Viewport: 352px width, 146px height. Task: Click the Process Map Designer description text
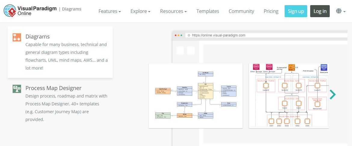coord(66,107)
